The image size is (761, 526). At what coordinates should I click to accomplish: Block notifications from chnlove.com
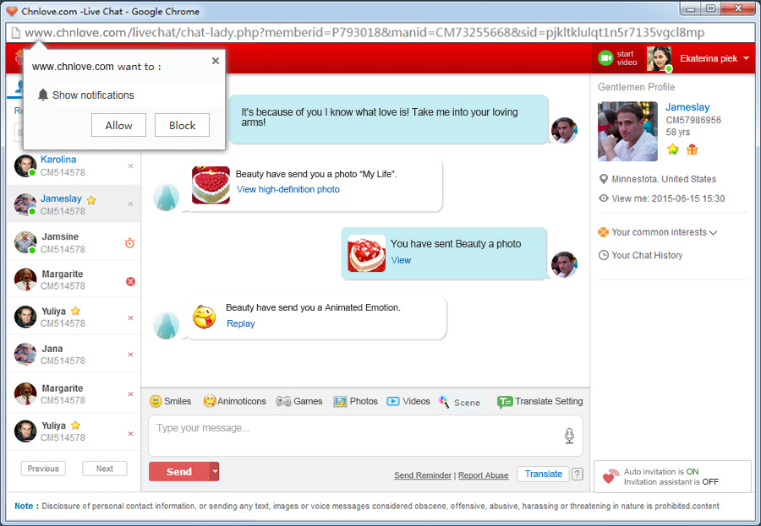click(x=182, y=125)
